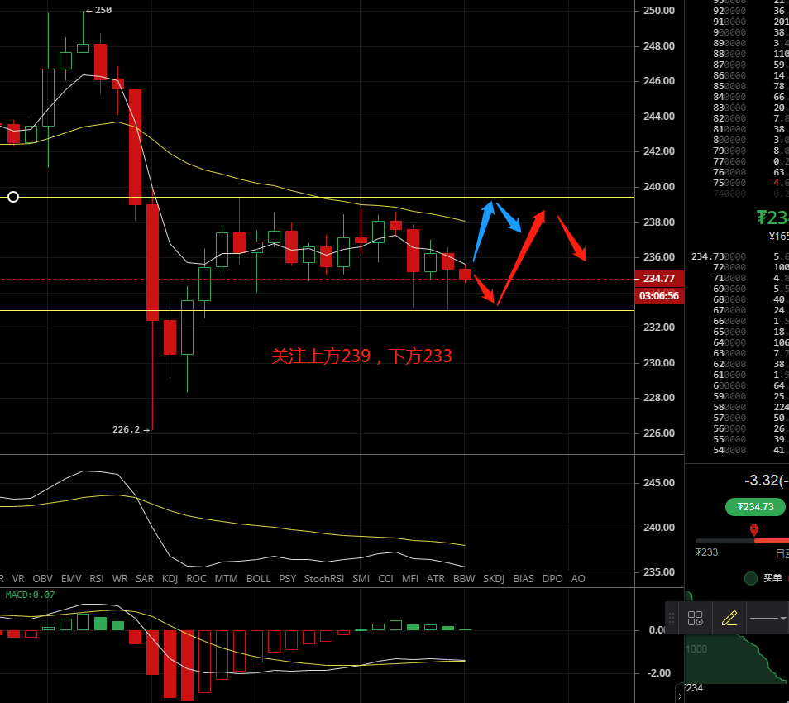Open the line style dropdown
Image resolution: width=789 pixels, height=703 pixels.
[767, 618]
